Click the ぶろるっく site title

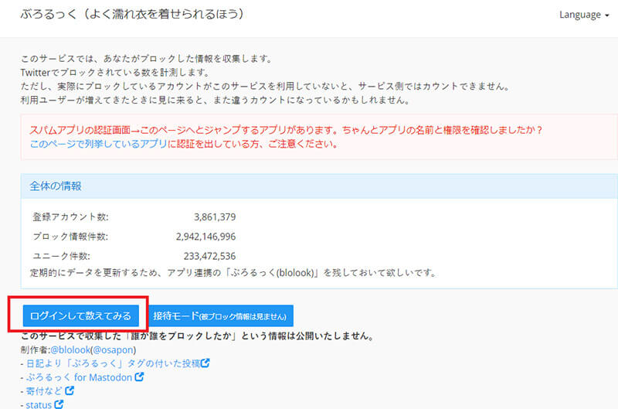(x=132, y=14)
